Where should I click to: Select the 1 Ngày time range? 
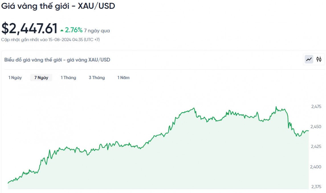click(15, 78)
